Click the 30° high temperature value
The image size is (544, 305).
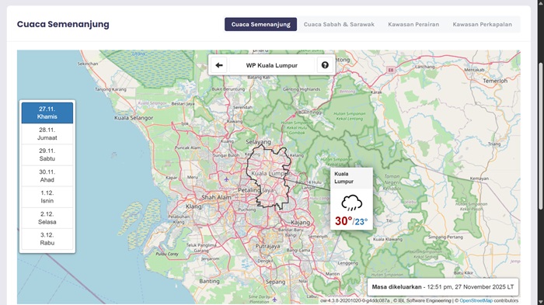pos(343,220)
